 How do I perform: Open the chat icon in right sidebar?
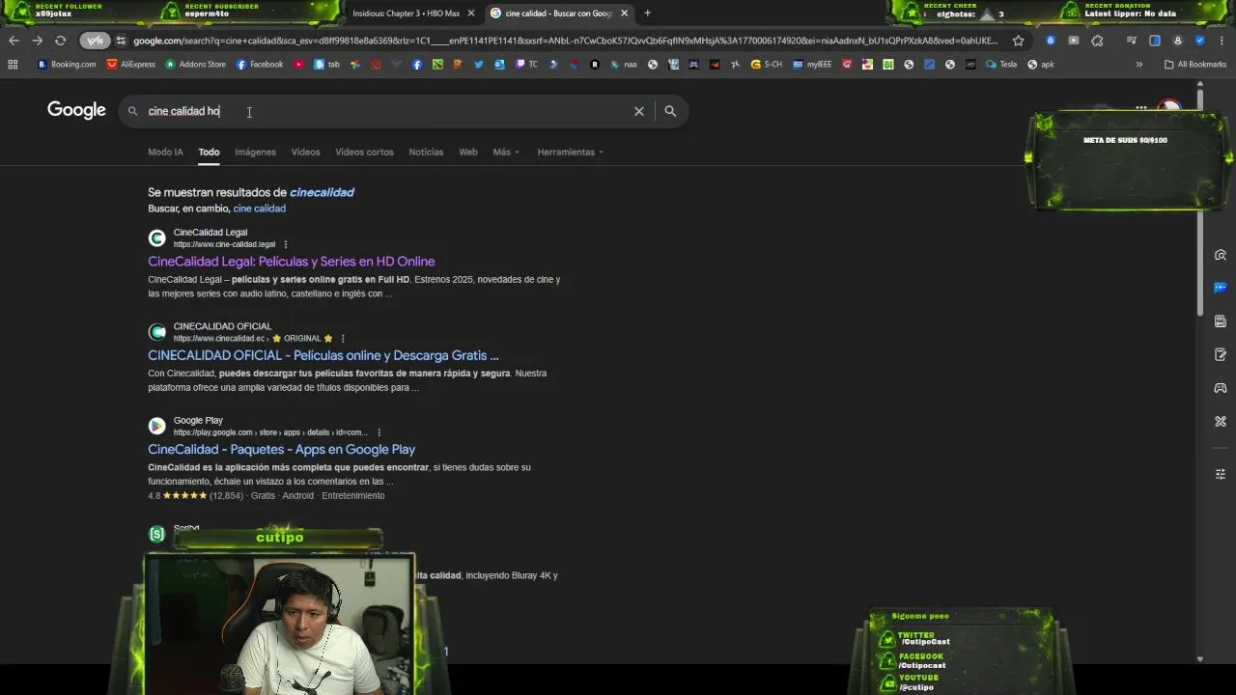coord(1221,288)
